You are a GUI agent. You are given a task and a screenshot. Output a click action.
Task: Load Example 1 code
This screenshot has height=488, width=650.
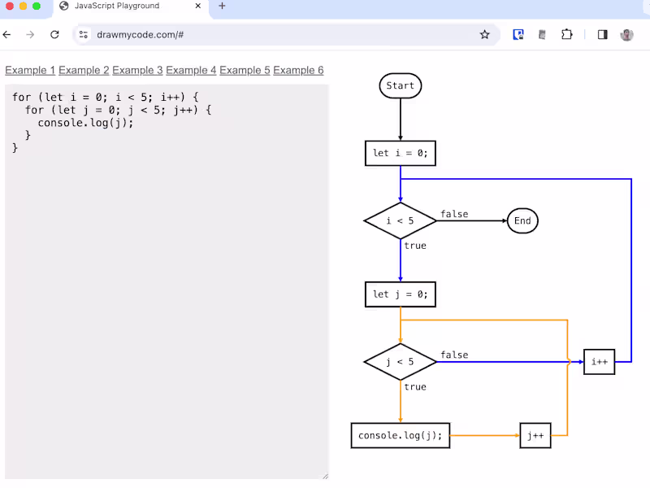[x=30, y=70]
